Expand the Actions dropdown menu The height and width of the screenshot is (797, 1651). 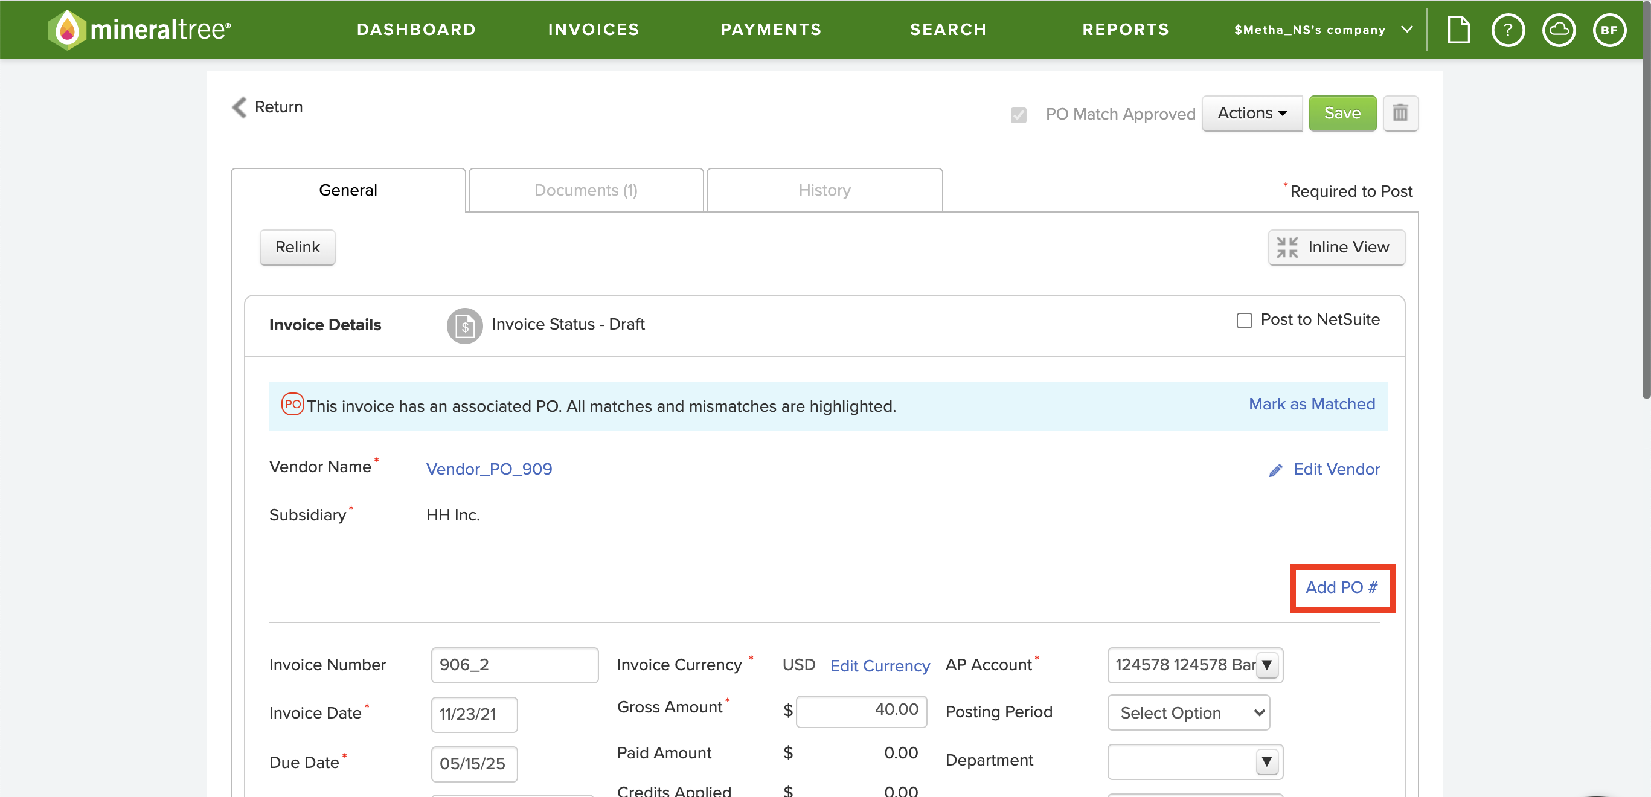coord(1251,114)
